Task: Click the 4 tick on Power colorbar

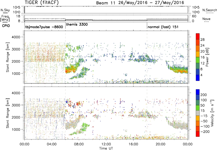Action: click(201, 75)
